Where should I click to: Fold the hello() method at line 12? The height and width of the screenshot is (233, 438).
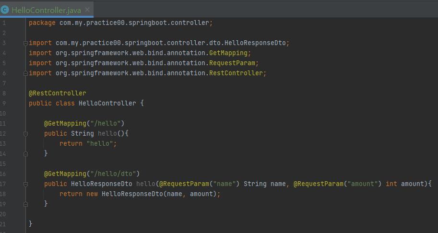tap(25, 134)
